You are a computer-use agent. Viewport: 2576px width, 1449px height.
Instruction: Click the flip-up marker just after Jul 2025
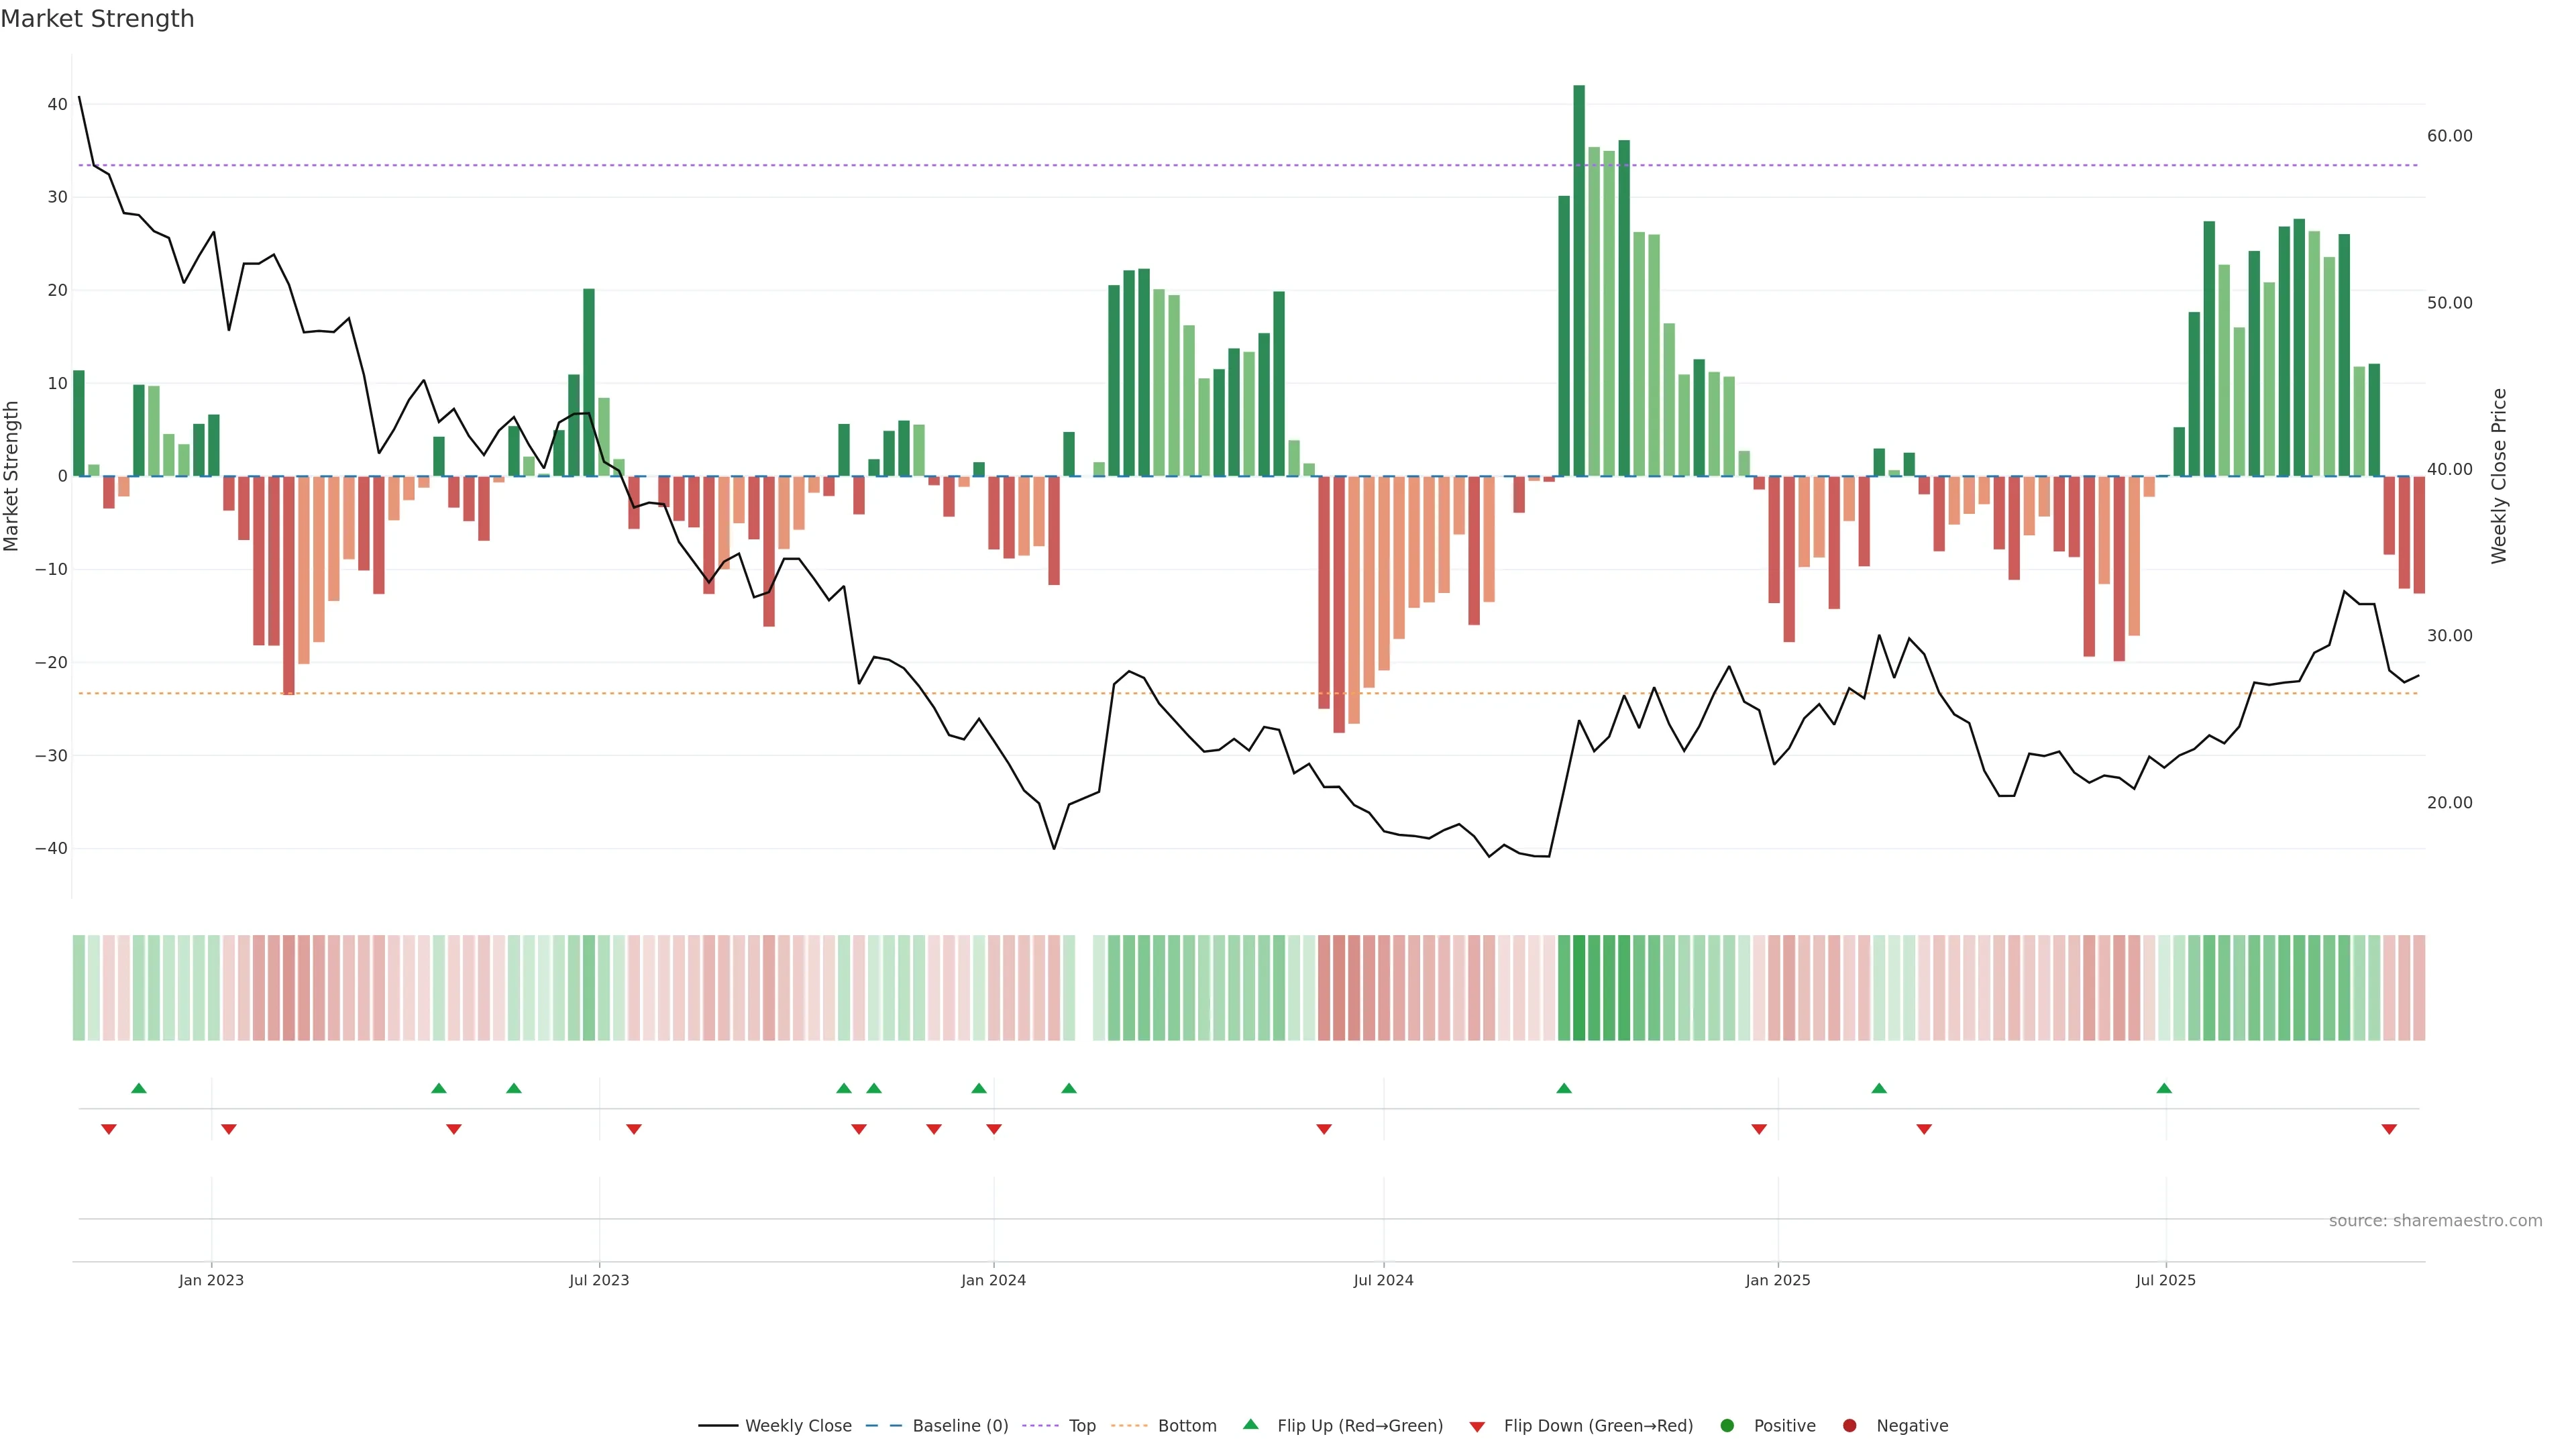point(2164,1088)
